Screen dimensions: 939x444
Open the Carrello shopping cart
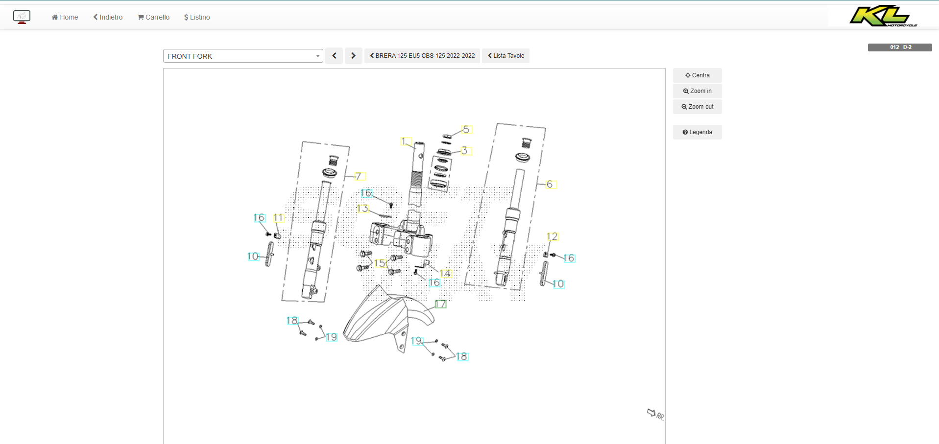153,17
